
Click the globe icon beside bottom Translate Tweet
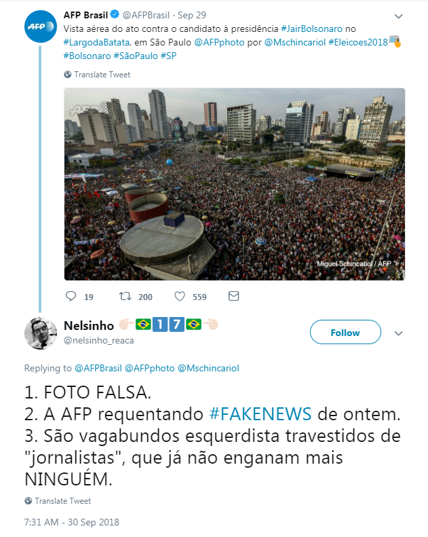[x=28, y=501]
